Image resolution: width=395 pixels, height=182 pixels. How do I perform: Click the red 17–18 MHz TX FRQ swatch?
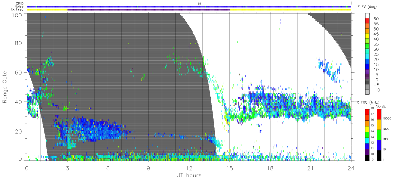pos(367,111)
